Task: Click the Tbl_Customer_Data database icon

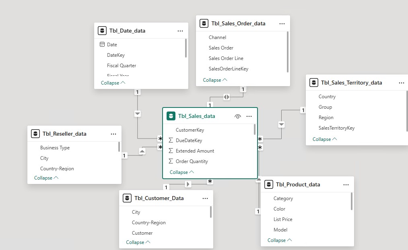Action: pyautogui.click(x=127, y=198)
